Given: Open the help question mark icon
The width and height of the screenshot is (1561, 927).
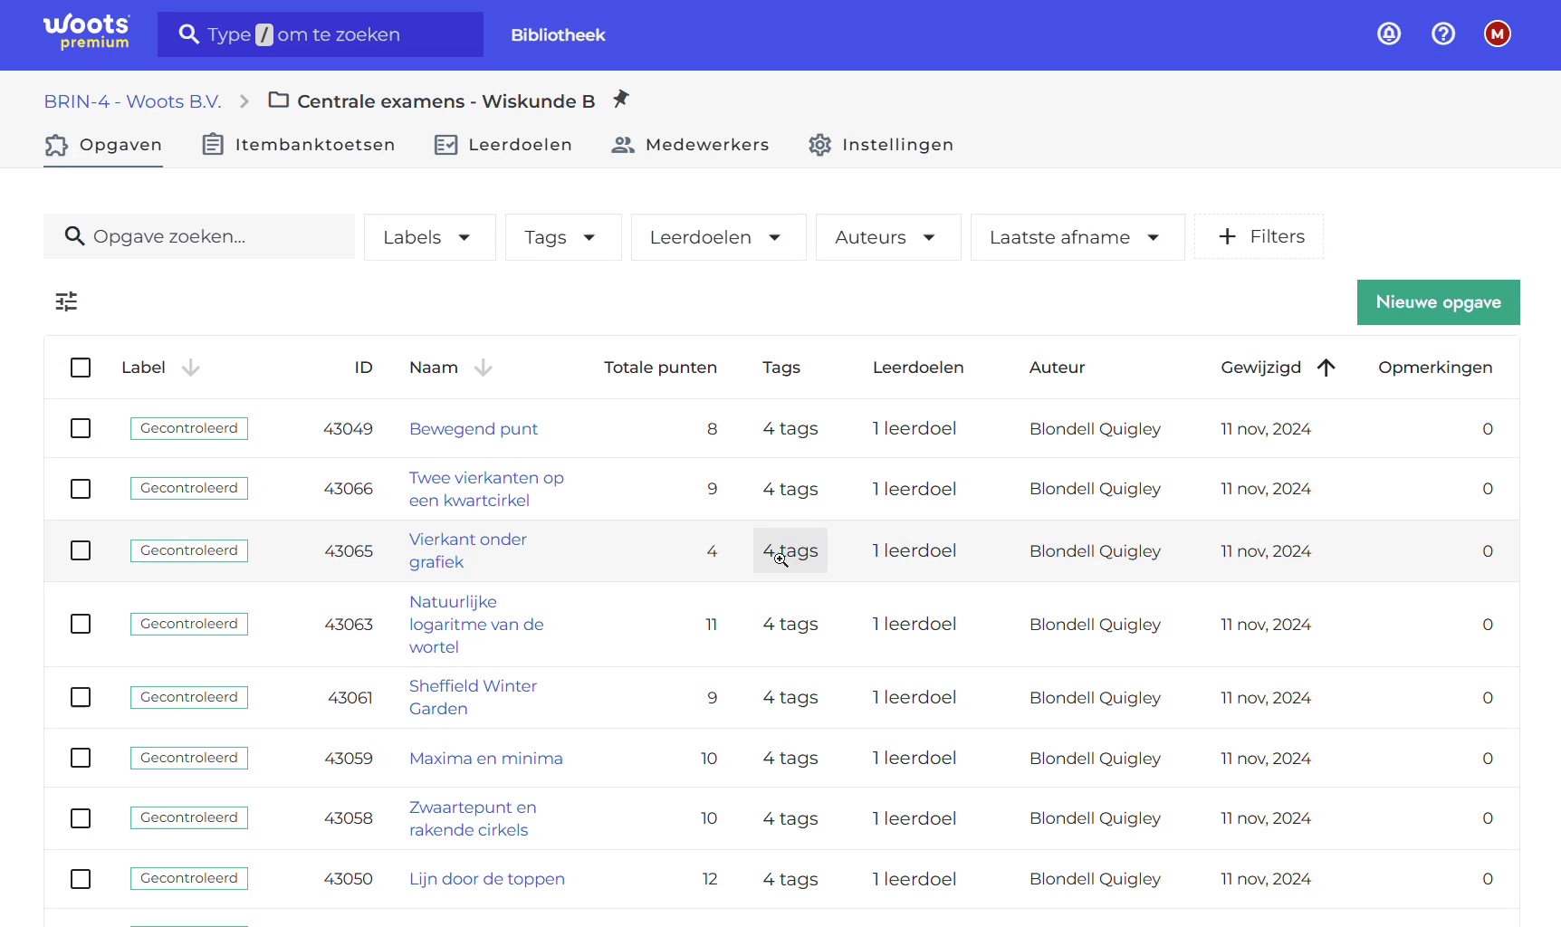Looking at the screenshot, I should [x=1443, y=34].
